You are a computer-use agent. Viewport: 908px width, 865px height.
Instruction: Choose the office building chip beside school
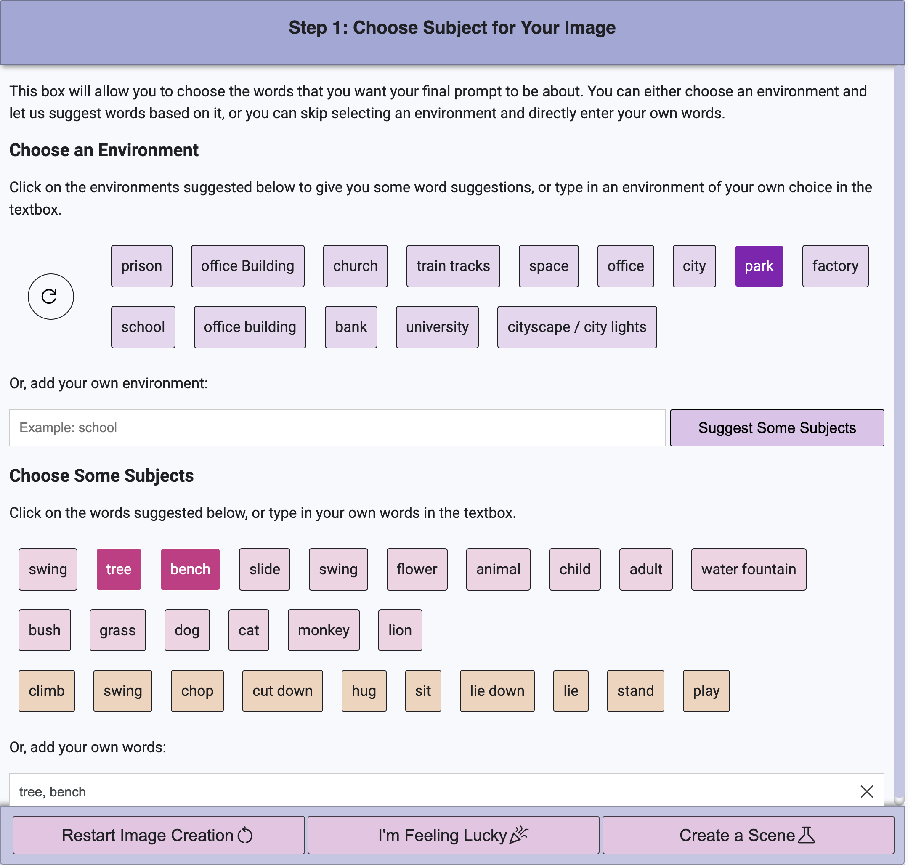point(250,327)
